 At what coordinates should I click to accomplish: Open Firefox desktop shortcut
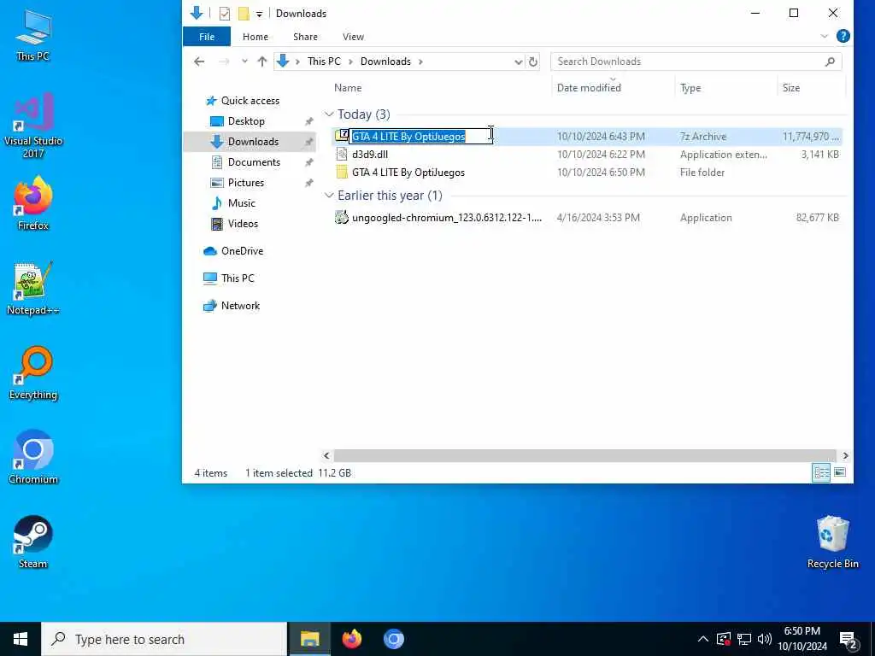click(x=33, y=203)
